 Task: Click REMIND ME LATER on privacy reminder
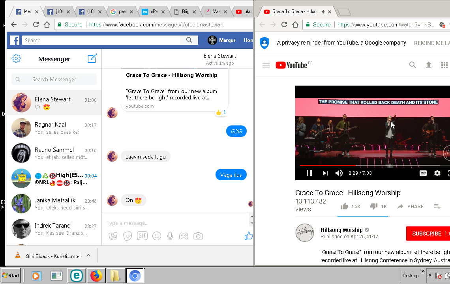[x=432, y=43]
